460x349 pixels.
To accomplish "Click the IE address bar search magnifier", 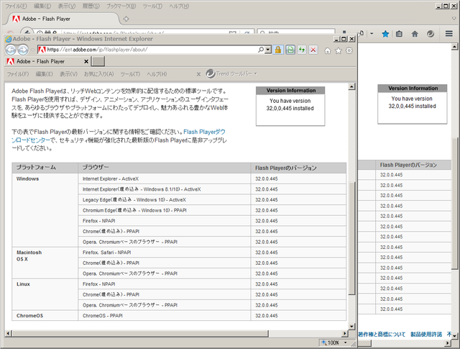I will coord(260,50).
